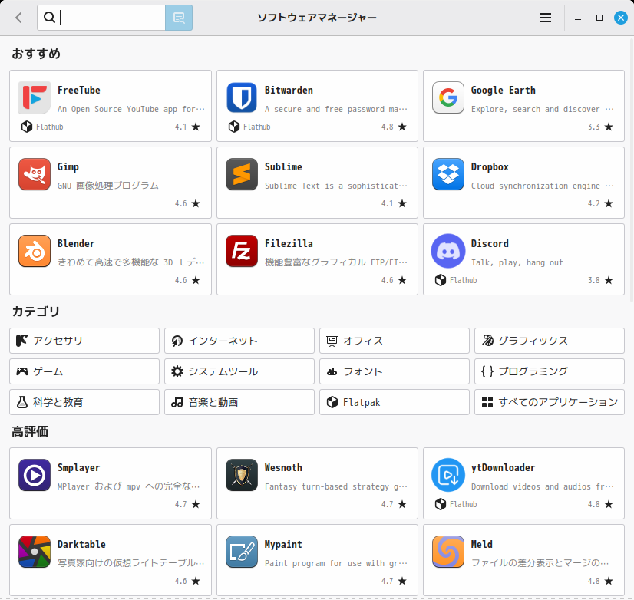Click the Google Earth title

[503, 91]
